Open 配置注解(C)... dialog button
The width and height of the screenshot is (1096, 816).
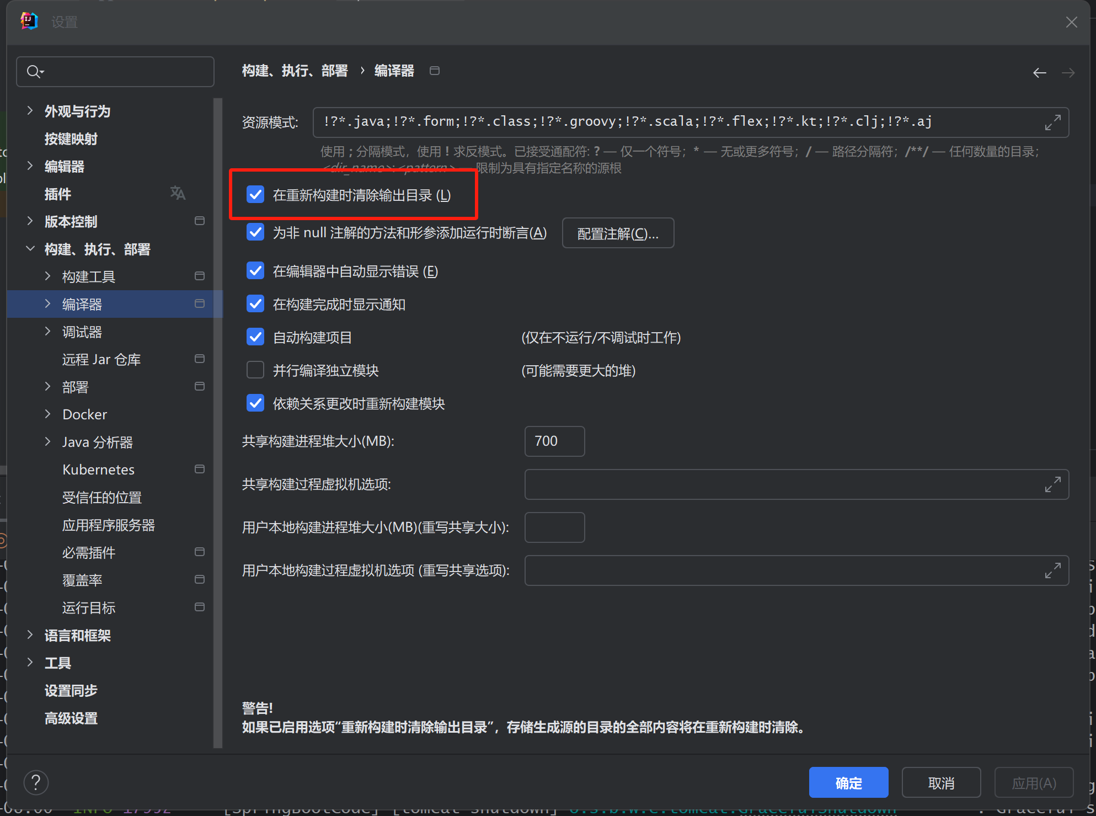click(617, 233)
